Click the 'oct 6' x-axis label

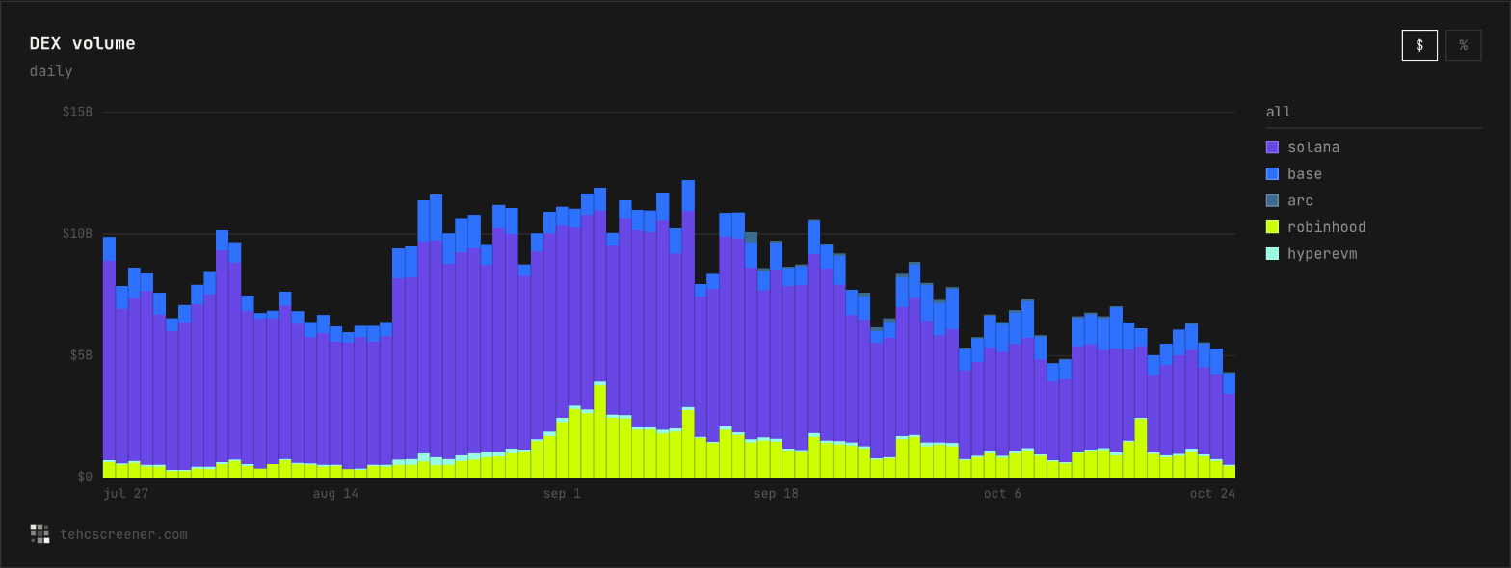pos(1002,494)
